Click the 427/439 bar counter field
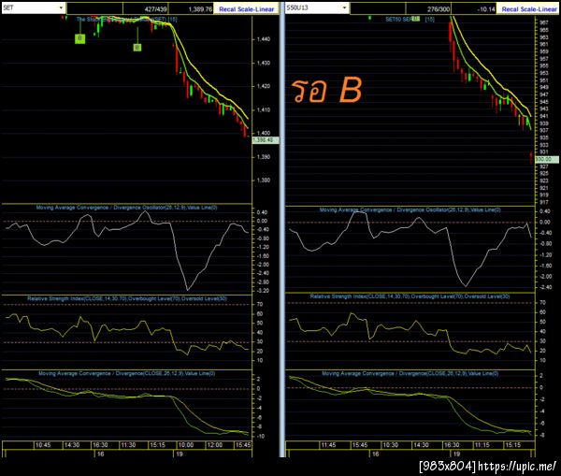Screen dimensions: 561x476 click(x=146, y=9)
